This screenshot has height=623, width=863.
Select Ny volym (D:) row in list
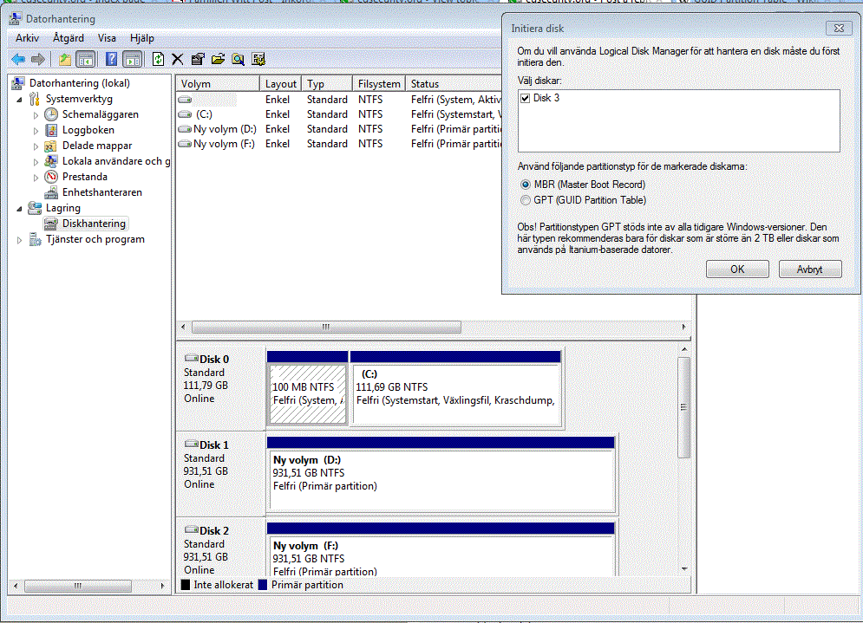click(x=339, y=129)
